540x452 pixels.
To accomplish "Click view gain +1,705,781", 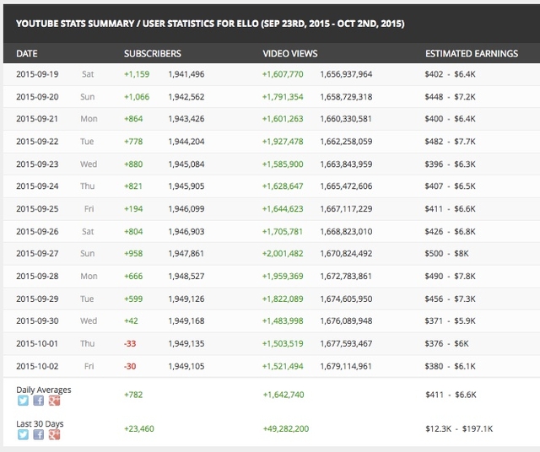I will 283,231.
